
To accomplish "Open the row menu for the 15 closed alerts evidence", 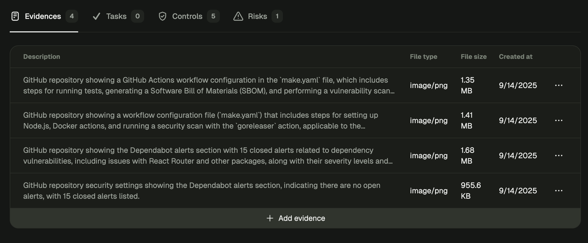I will (558, 156).
